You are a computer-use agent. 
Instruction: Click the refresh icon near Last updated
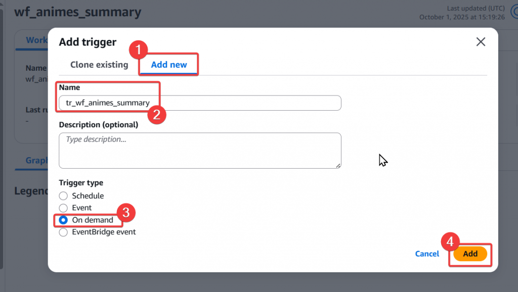(514, 12)
